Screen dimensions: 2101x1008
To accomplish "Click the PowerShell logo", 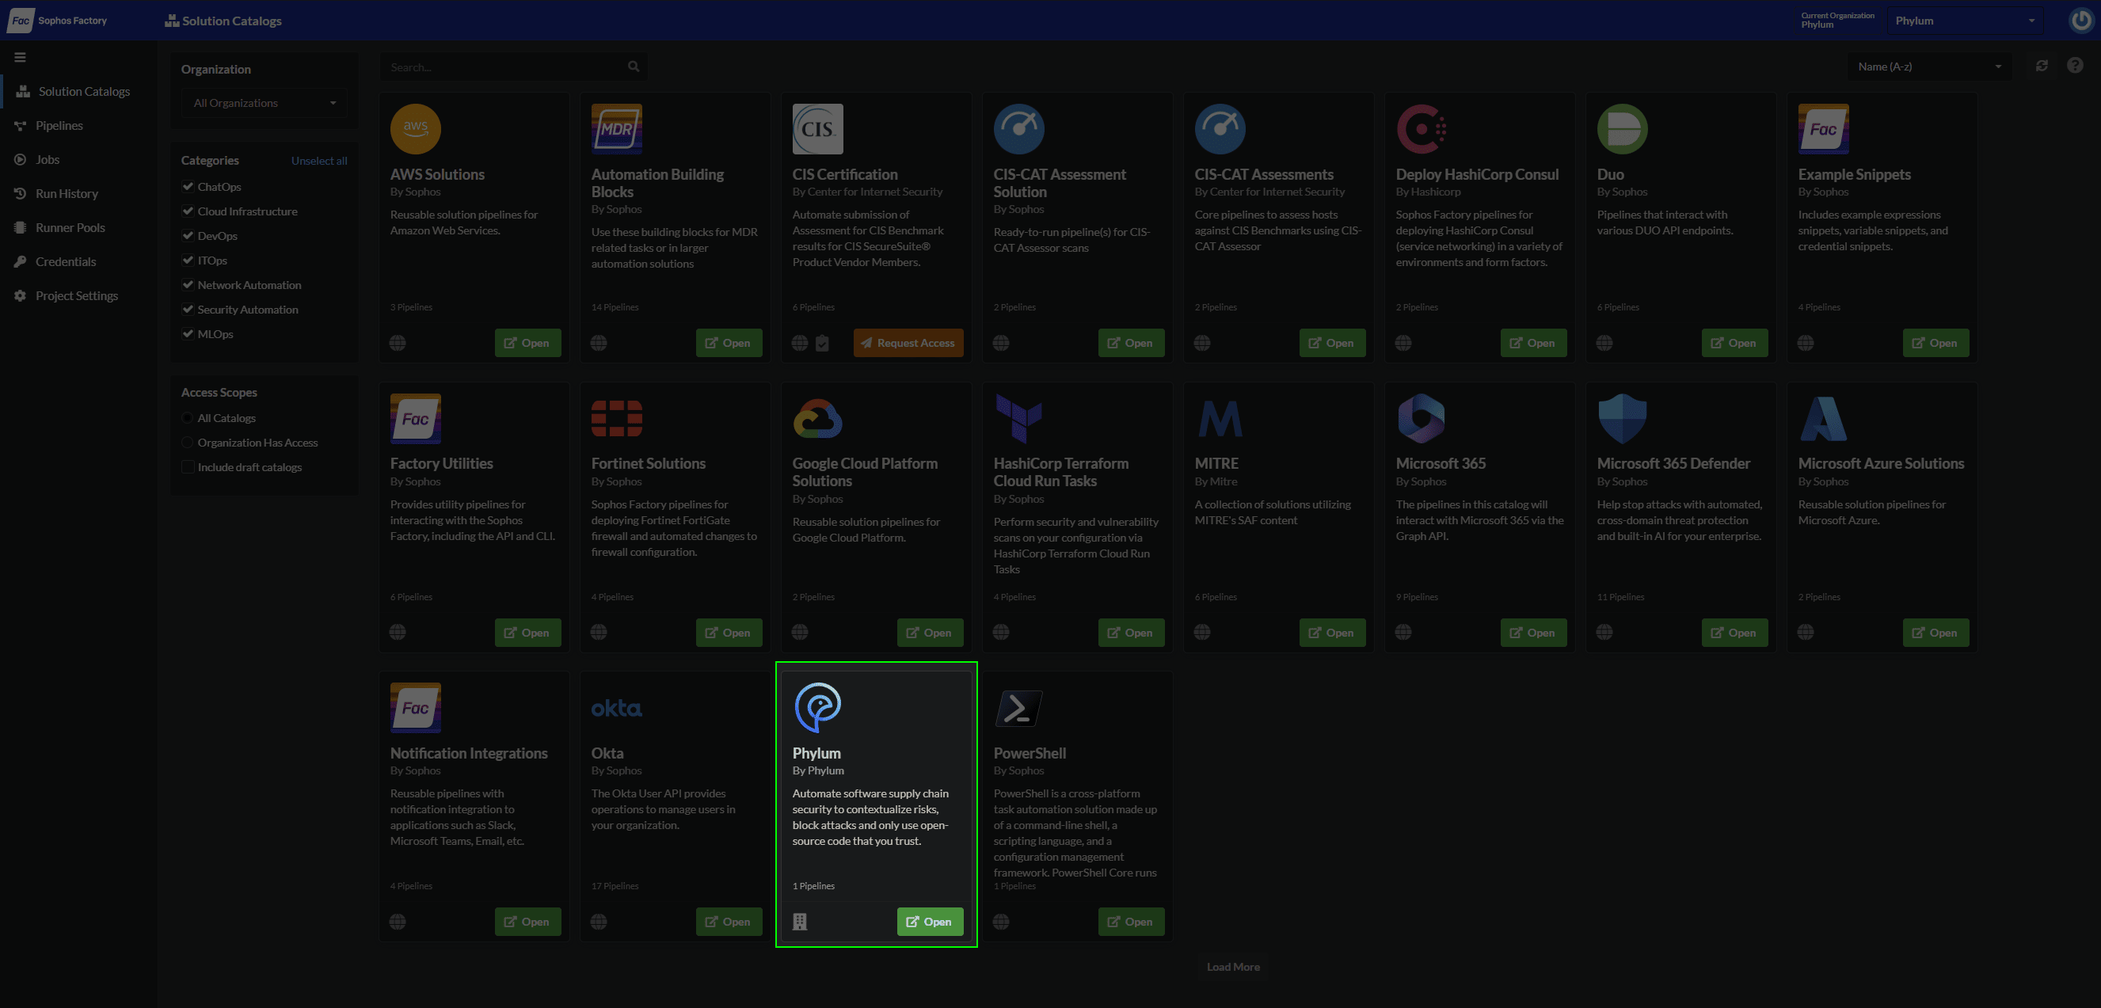I will 1018,708.
